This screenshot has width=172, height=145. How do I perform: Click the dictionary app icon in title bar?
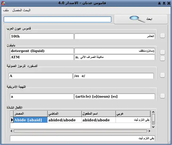pos(3,3)
